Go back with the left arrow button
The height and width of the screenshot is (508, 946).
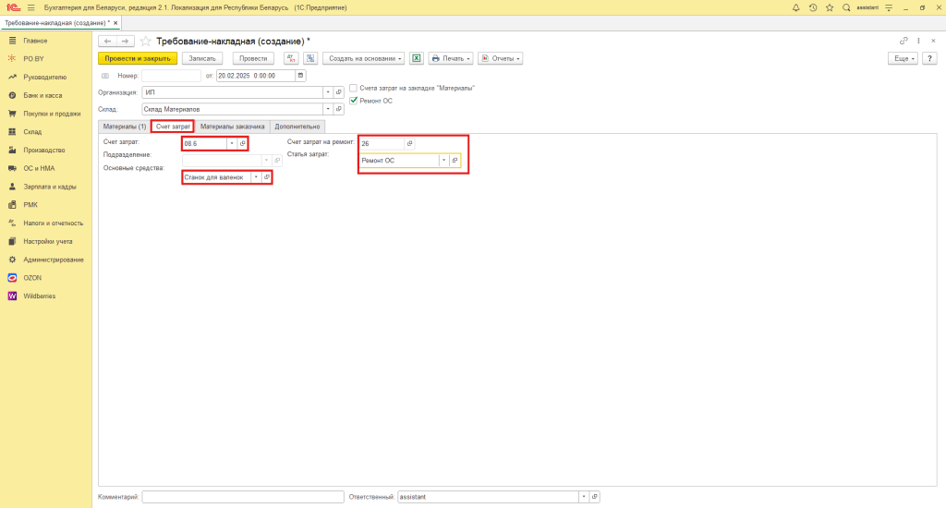coord(107,41)
